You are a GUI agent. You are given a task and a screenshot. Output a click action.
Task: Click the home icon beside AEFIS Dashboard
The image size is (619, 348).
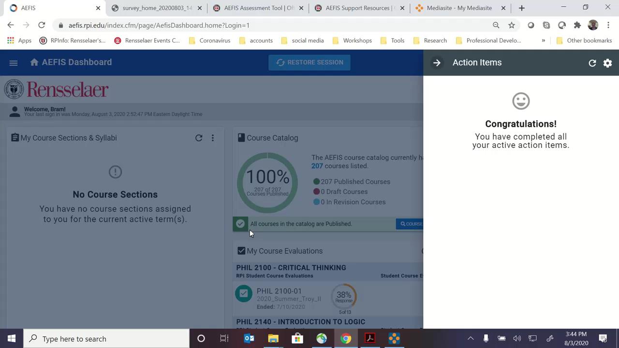click(x=34, y=62)
